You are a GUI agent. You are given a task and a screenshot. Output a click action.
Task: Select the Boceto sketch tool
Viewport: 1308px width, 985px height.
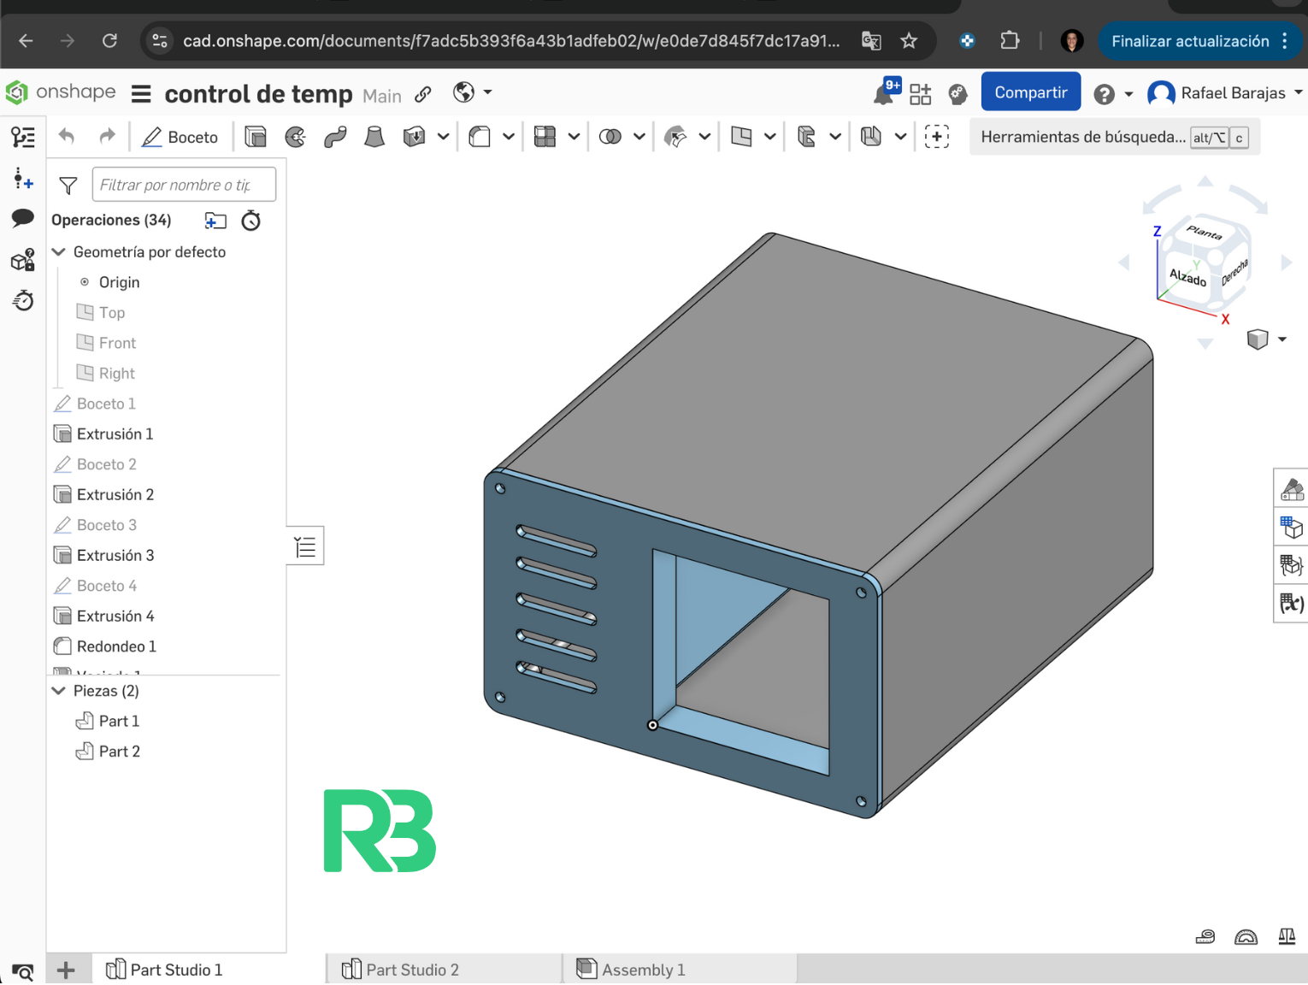tap(180, 137)
